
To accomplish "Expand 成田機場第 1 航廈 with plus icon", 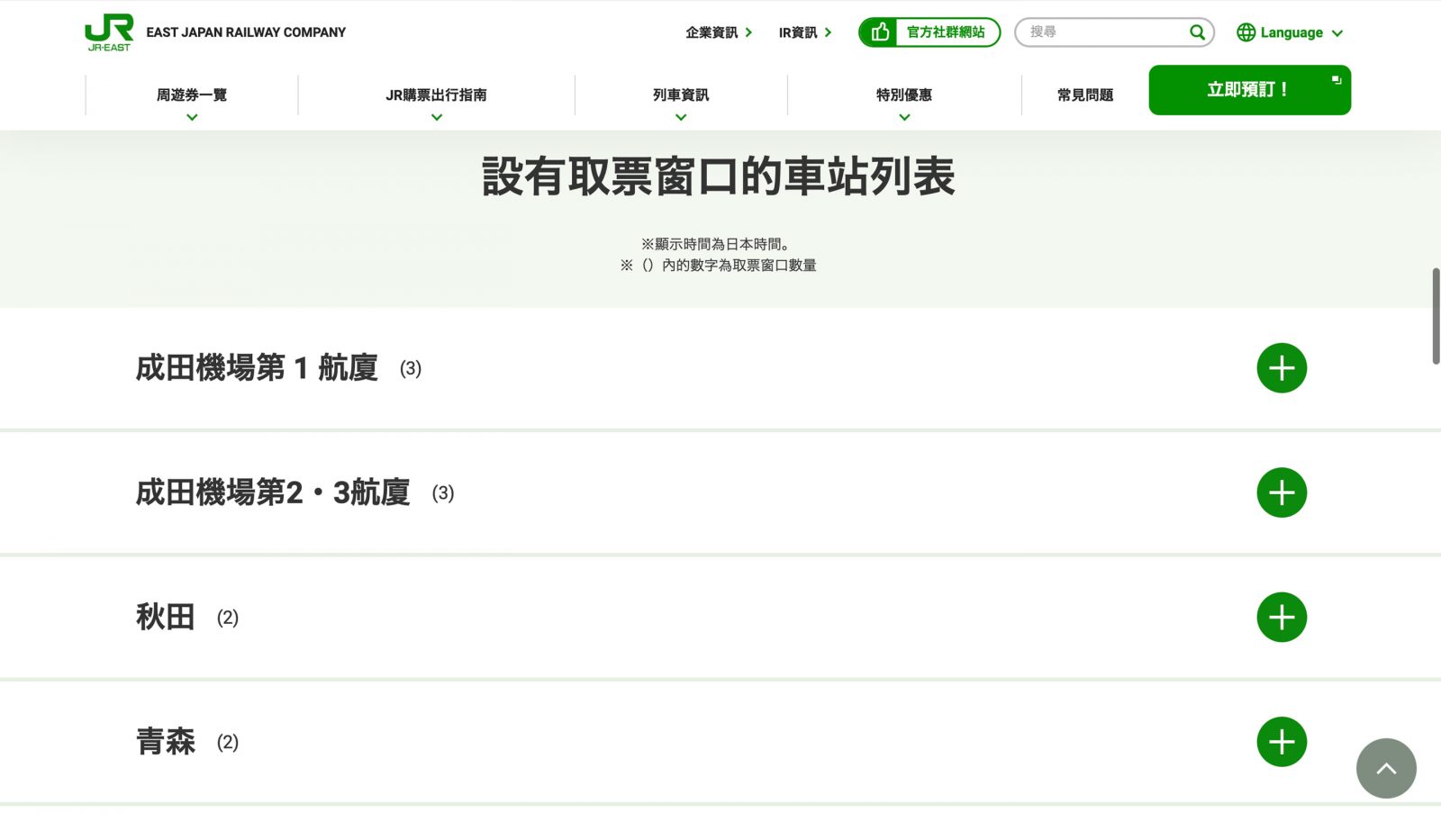I will point(1281,368).
